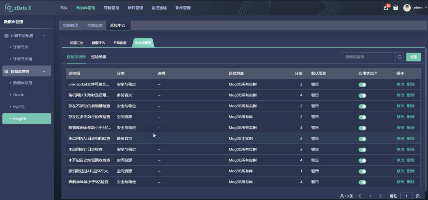Click the 启用状态 column filter icon
Screen dimensions: 428x200
pos(376,74)
